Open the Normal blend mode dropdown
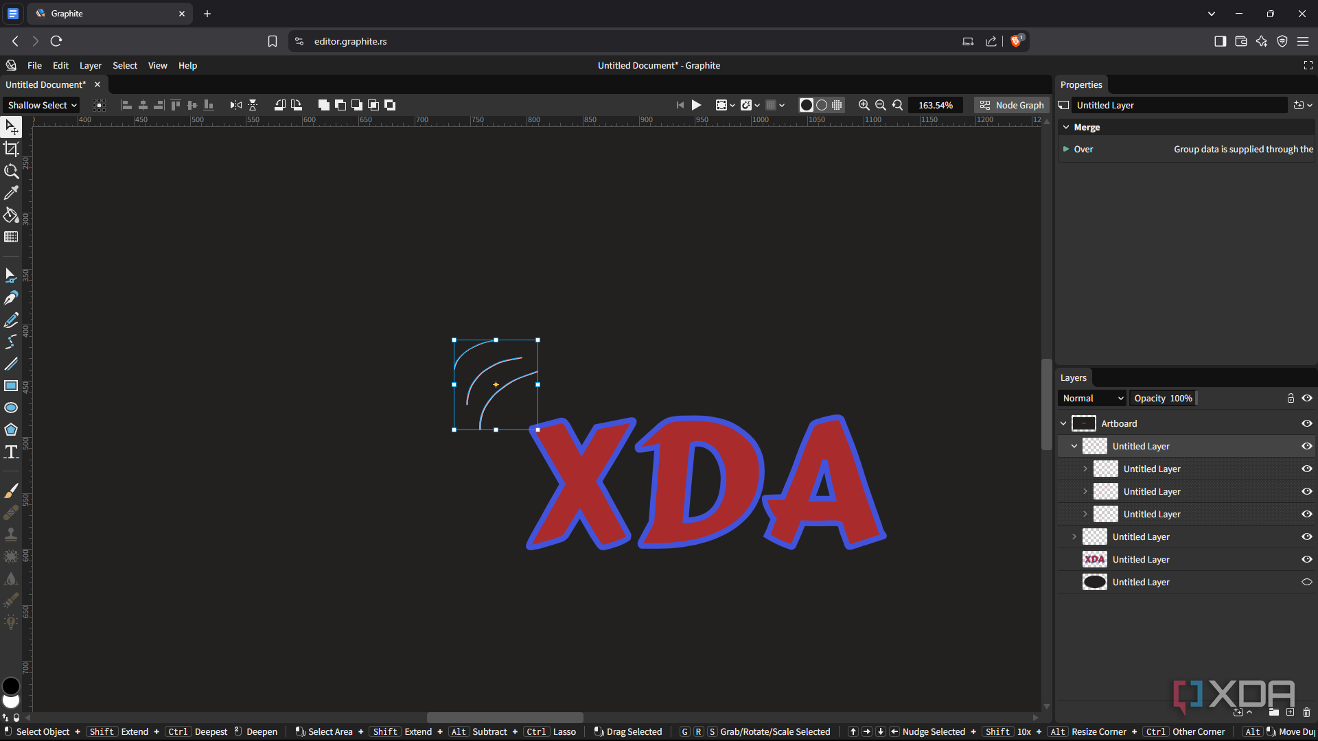Viewport: 1318px width, 741px height. pyautogui.click(x=1091, y=398)
